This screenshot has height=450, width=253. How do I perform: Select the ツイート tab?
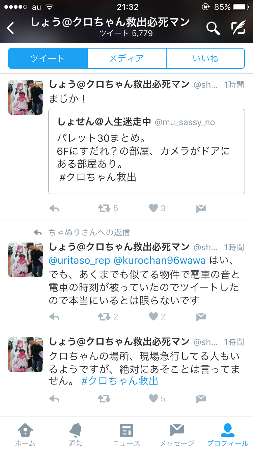tap(48, 58)
